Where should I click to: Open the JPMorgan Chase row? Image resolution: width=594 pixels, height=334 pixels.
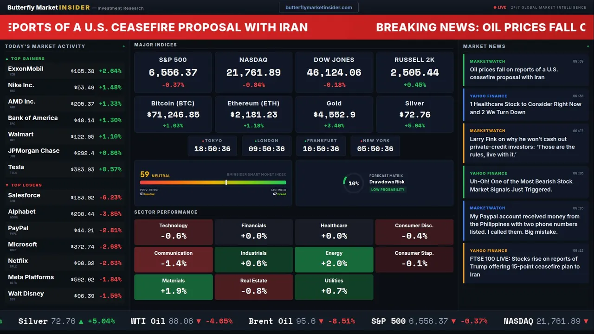click(x=65, y=153)
